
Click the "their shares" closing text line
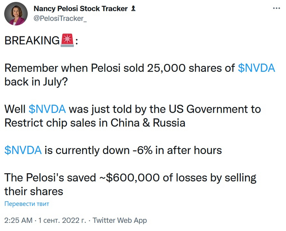click(x=34, y=191)
